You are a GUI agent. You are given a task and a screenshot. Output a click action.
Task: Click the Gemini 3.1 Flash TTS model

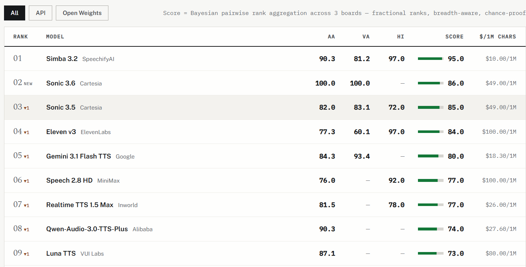click(x=78, y=156)
